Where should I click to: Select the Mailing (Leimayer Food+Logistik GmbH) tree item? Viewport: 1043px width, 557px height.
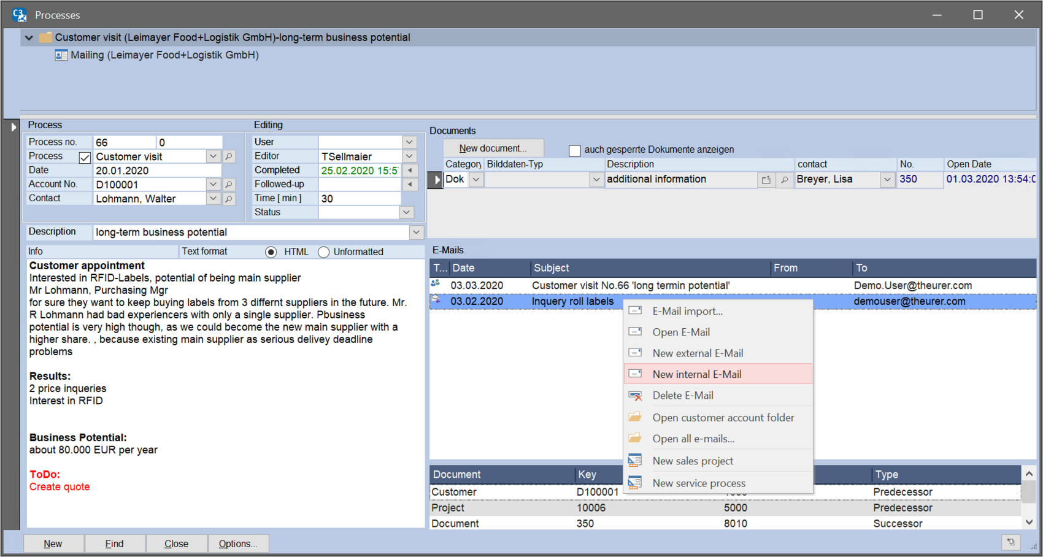[164, 55]
